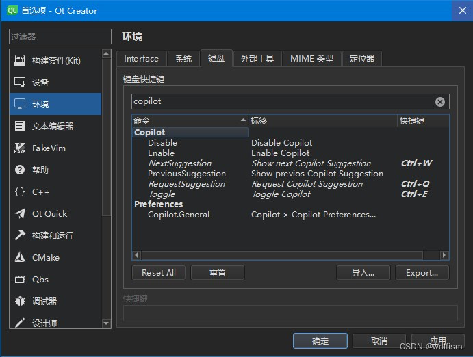
Task: Open the 文本编辑器 text editor icon
Action: pyautogui.click(x=20, y=126)
